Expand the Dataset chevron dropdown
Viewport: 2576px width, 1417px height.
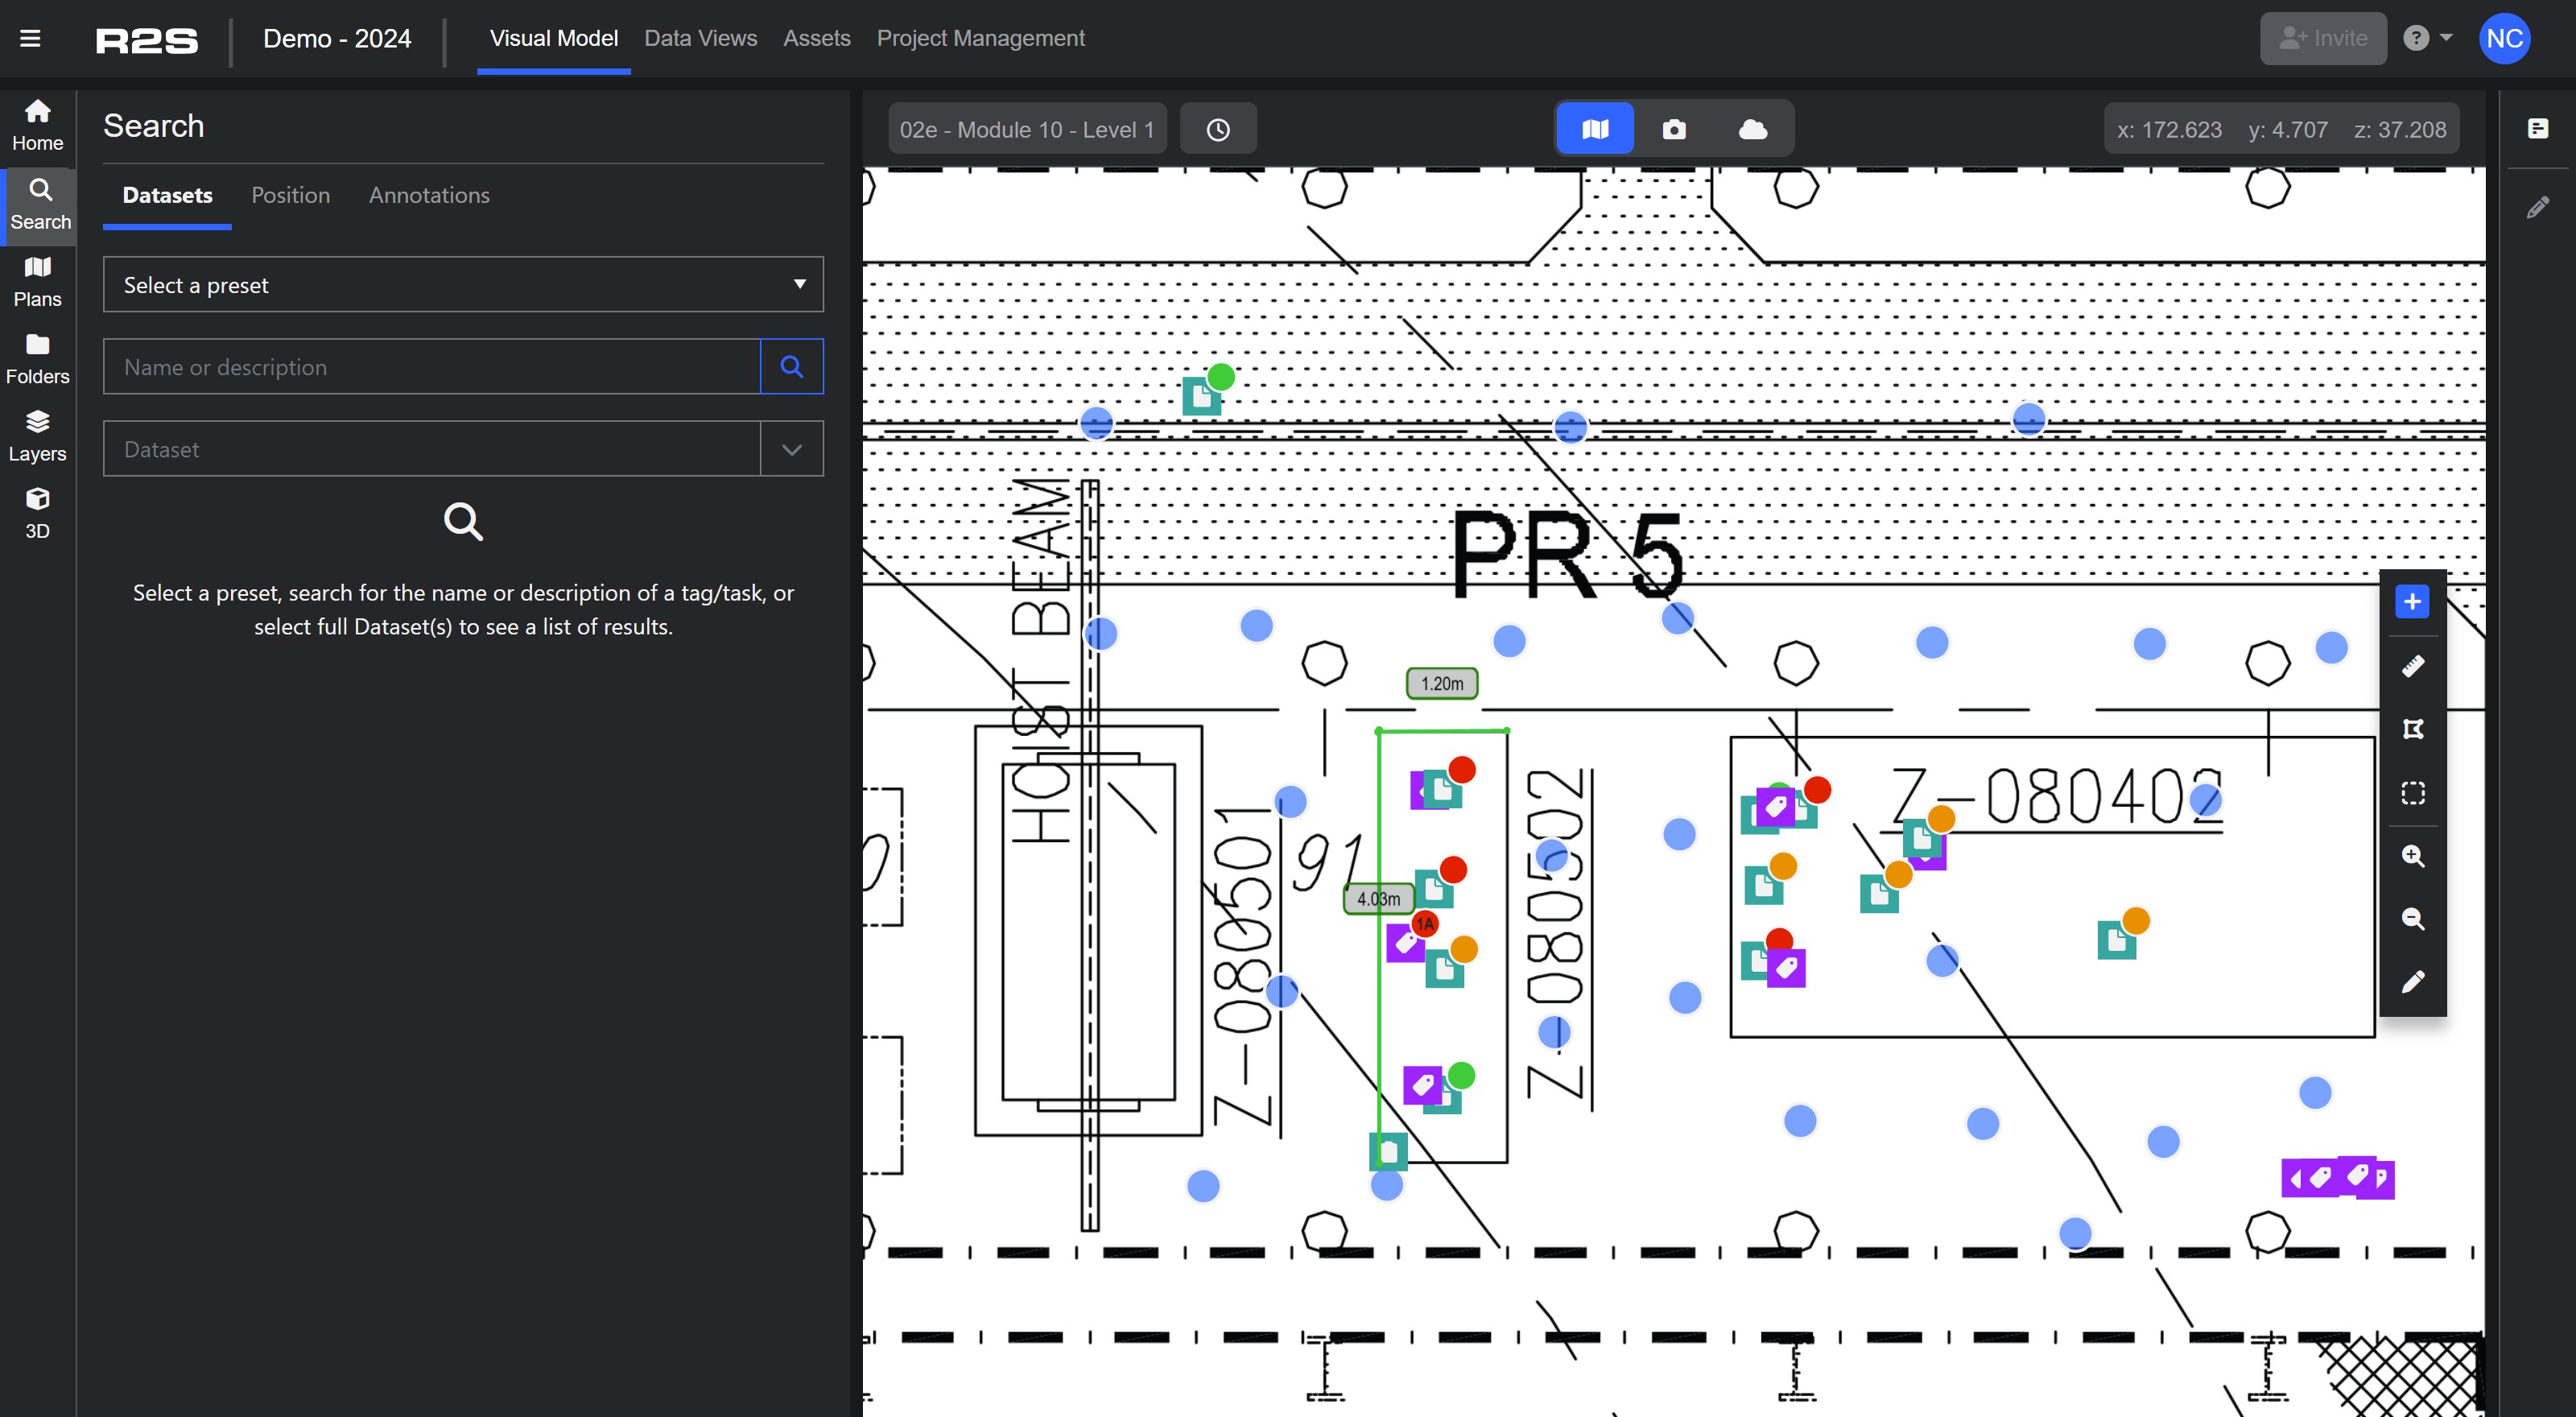point(791,449)
